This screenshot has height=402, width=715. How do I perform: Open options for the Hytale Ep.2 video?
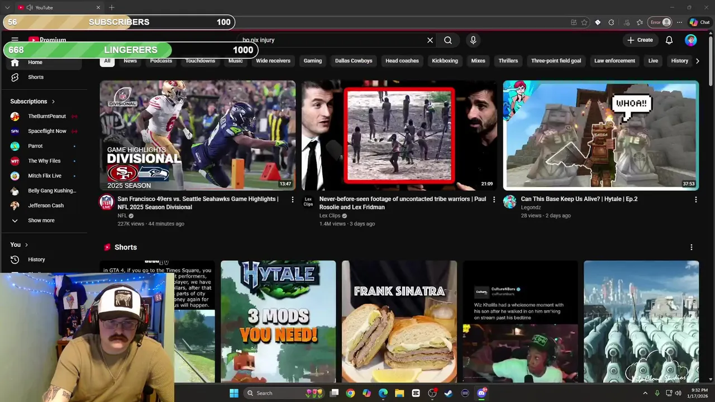tap(695, 199)
